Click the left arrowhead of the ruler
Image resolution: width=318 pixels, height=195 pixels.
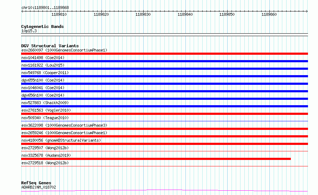pos(22,11)
